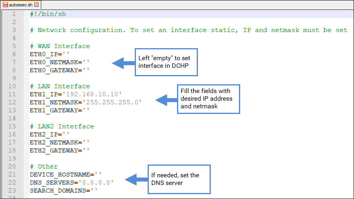This screenshot has height=199, width=354.
Task: Close the autoexec.sh tab
Action: coord(36,5)
